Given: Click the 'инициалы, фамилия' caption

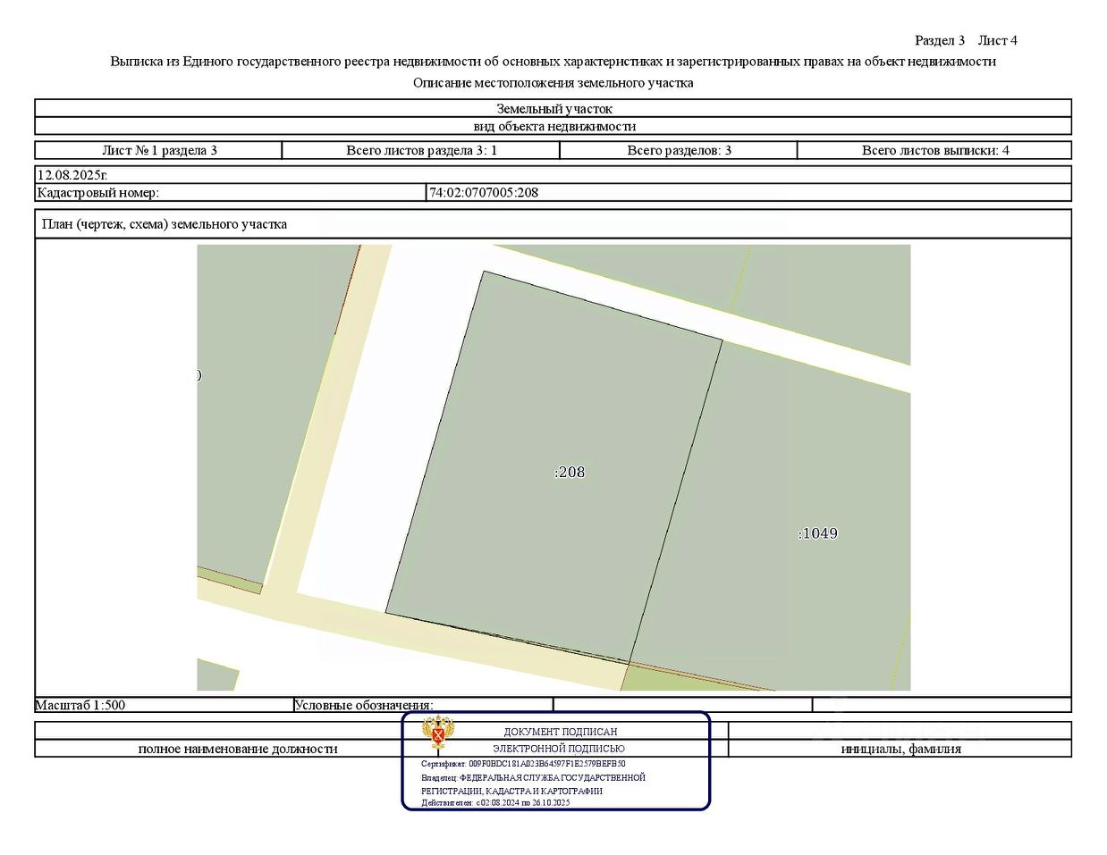Looking at the screenshot, I should (901, 749).
